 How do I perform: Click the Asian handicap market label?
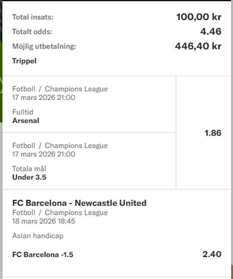tap(38, 236)
